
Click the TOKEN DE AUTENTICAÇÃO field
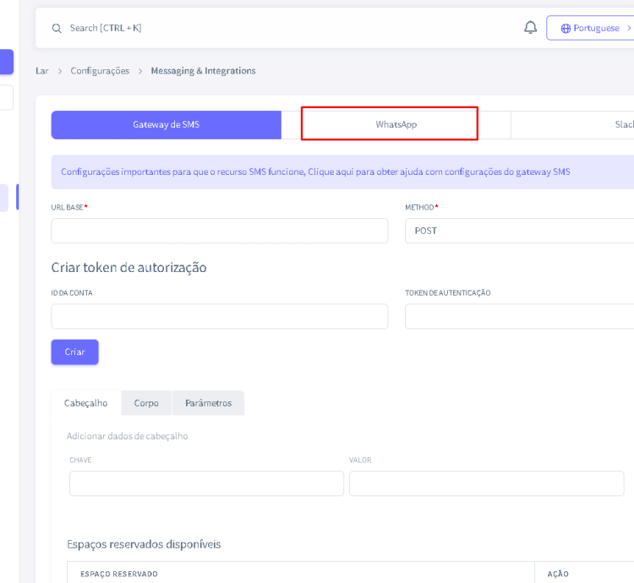click(519, 316)
